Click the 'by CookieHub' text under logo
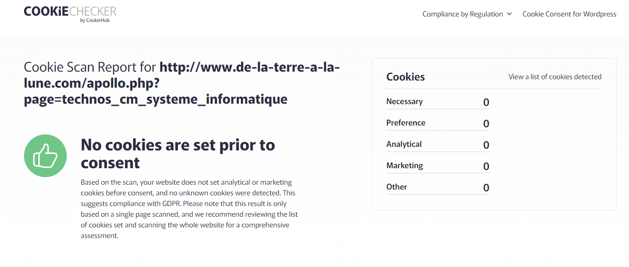The height and width of the screenshot is (267, 629). (95, 20)
